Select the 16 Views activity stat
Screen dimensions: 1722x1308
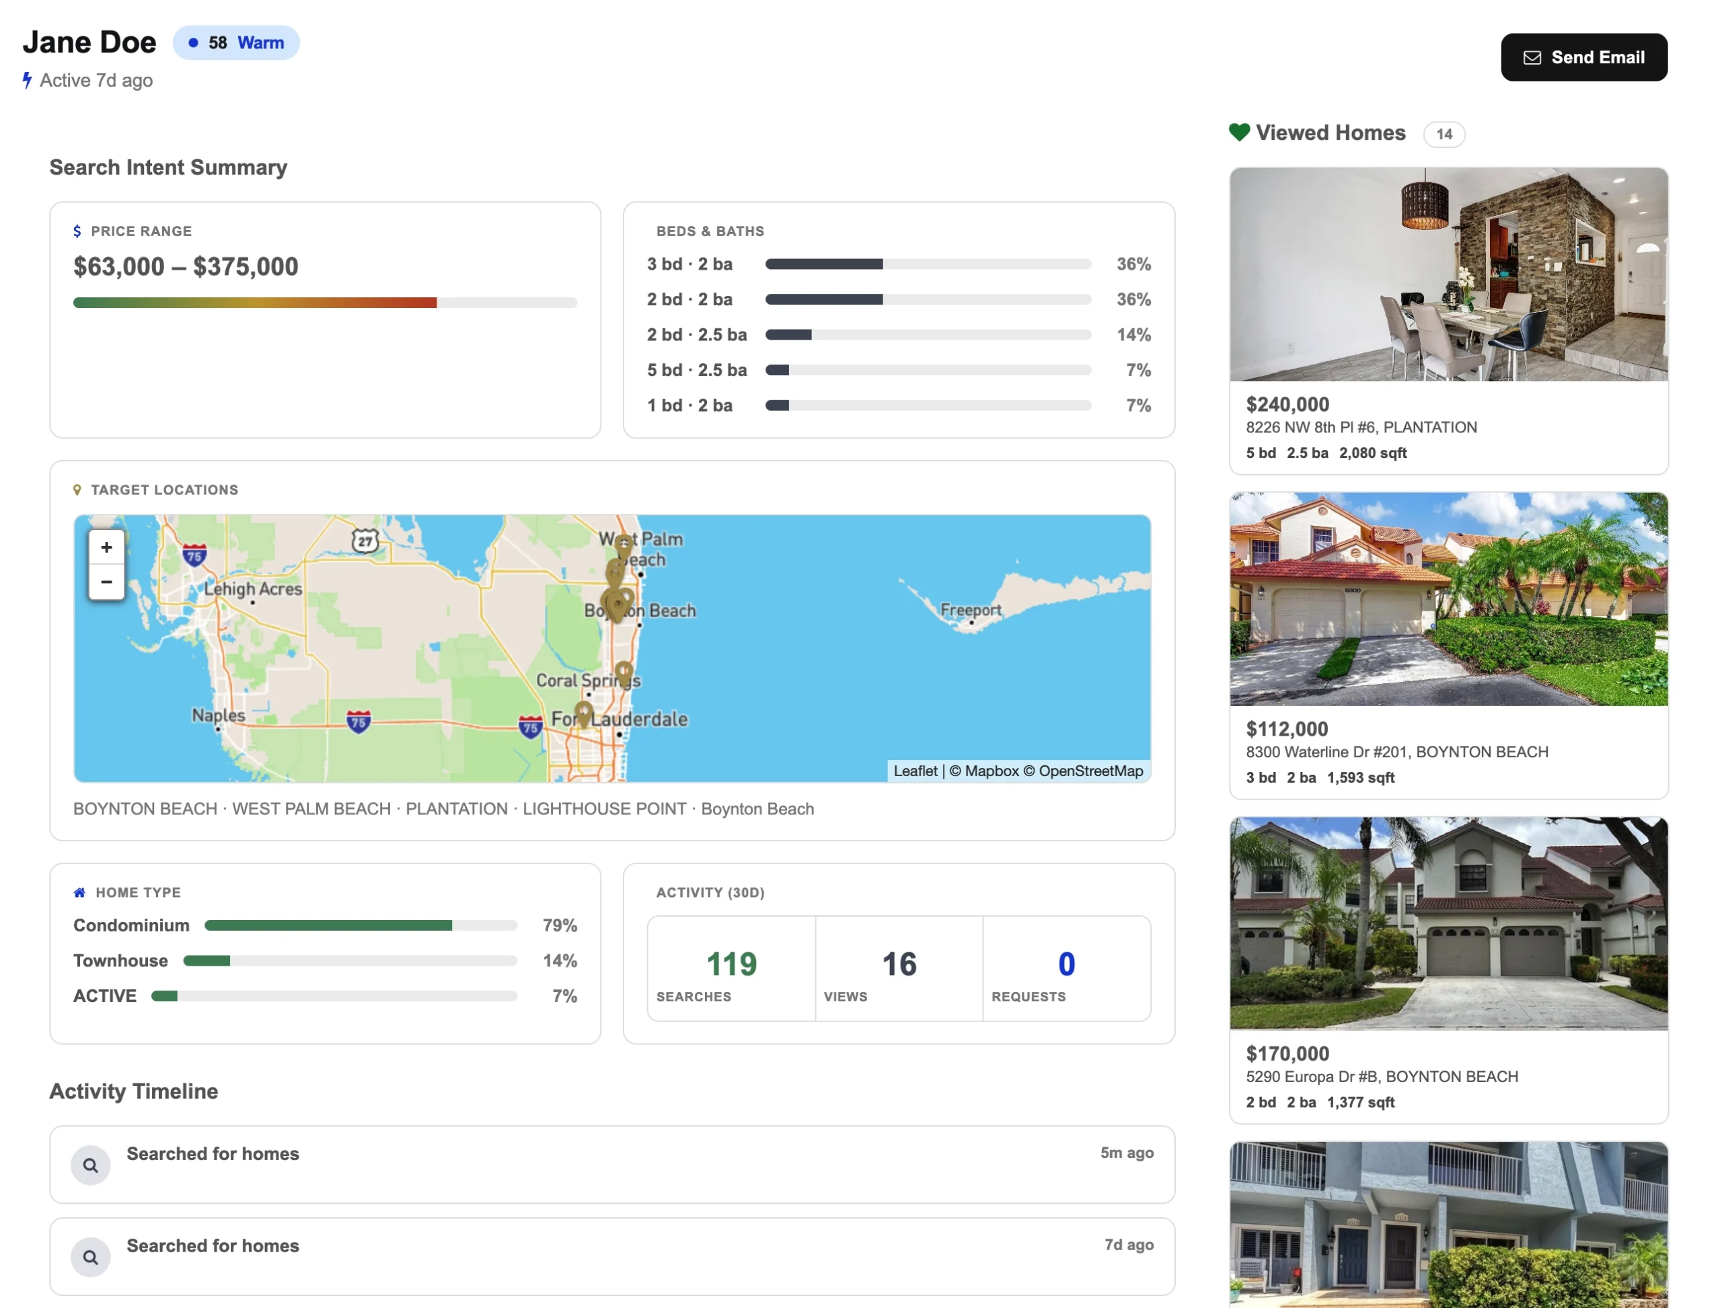(899, 968)
